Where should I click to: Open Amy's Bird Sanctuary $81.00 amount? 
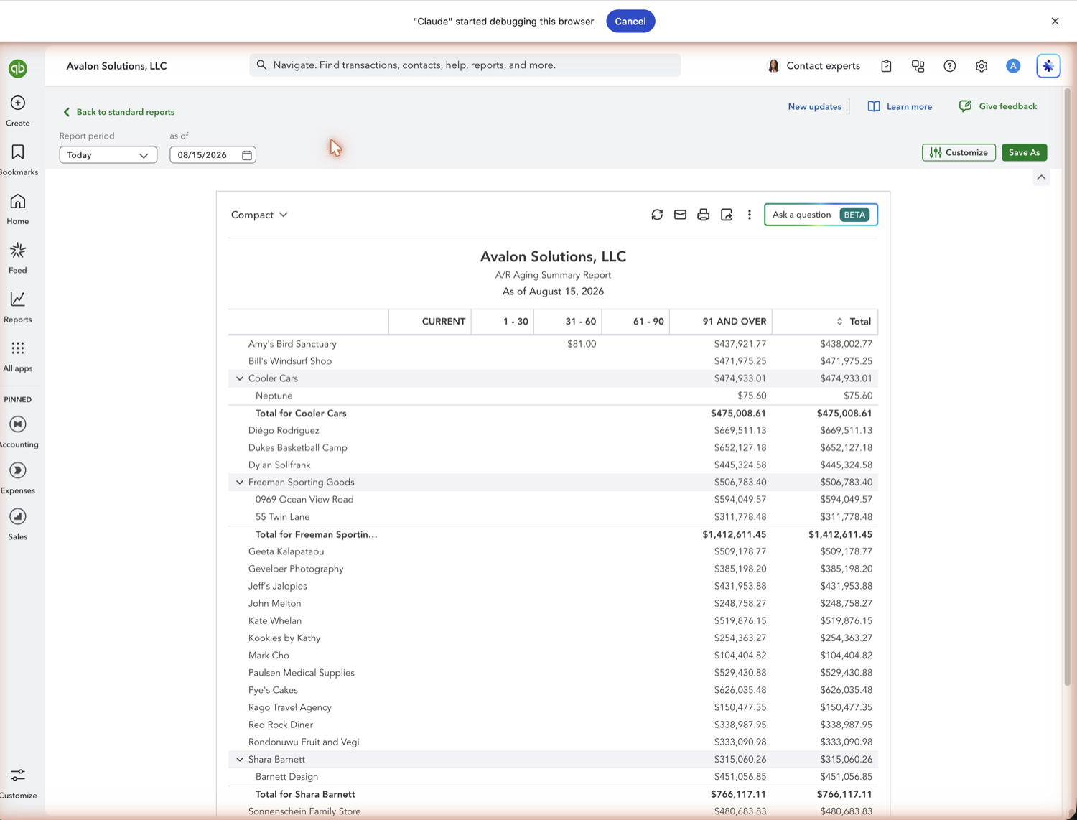coord(582,344)
